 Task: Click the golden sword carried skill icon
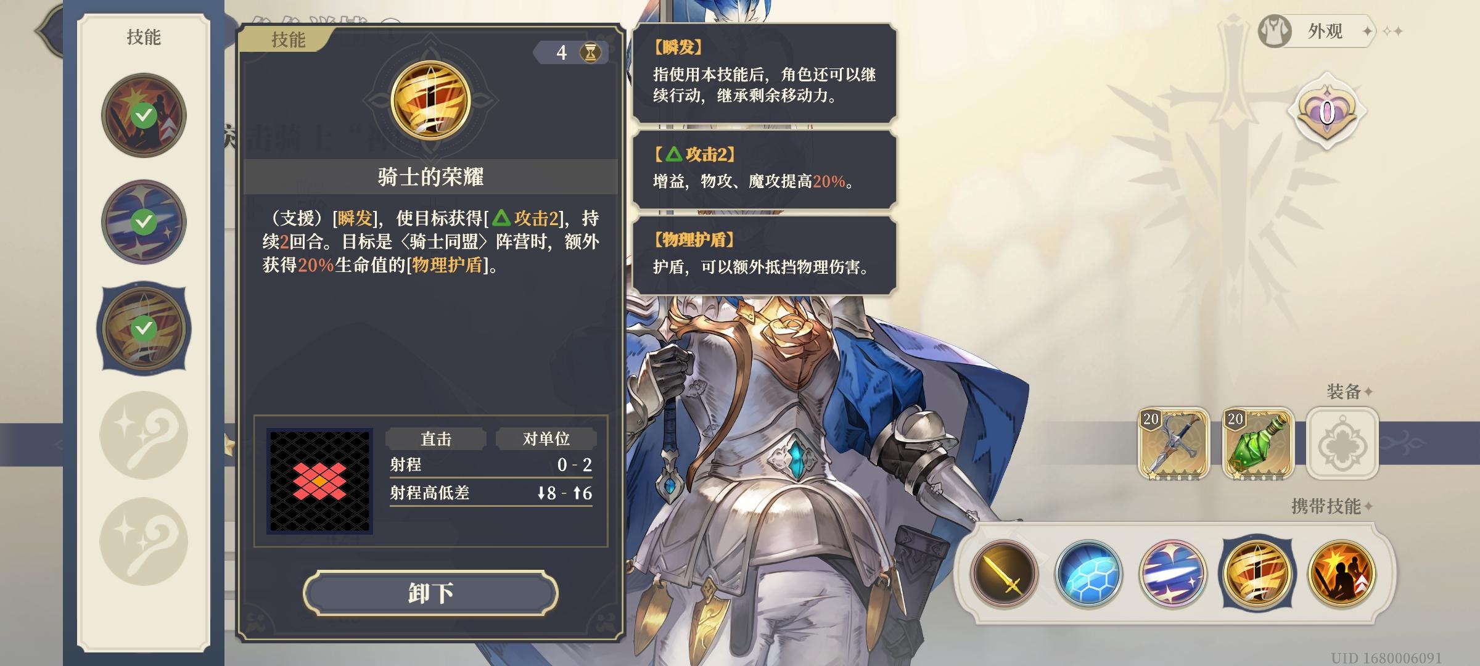click(1004, 573)
